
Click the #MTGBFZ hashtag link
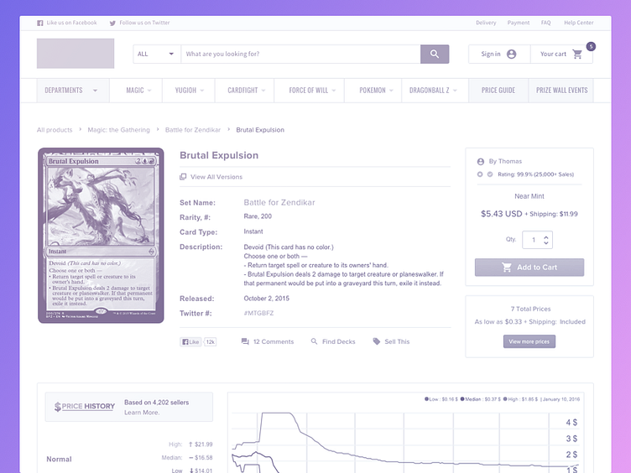pyautogui.click(x=258, y=313)
